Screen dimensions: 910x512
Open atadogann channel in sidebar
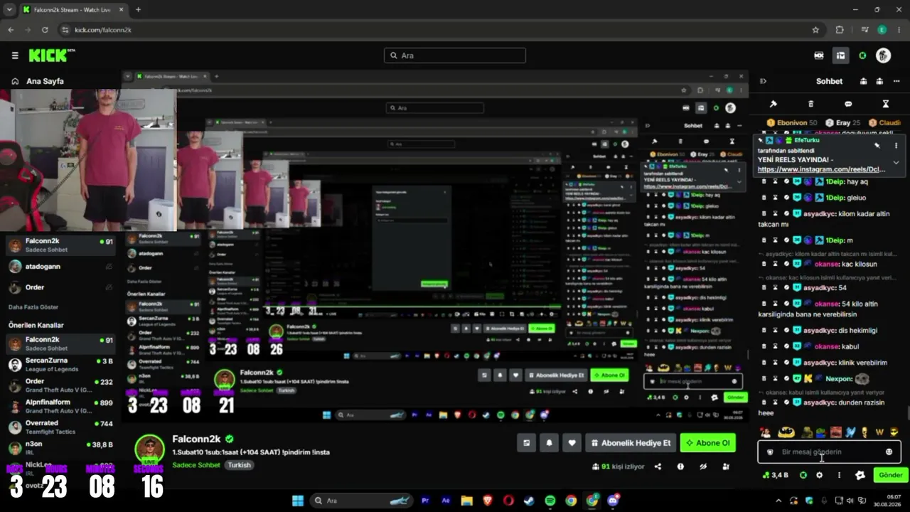(x=60, y=267)
